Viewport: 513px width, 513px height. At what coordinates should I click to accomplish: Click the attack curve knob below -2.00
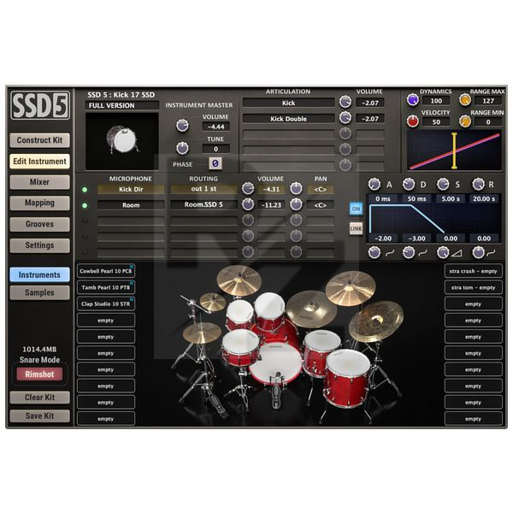pyautogui.click(x=374, y=252)
